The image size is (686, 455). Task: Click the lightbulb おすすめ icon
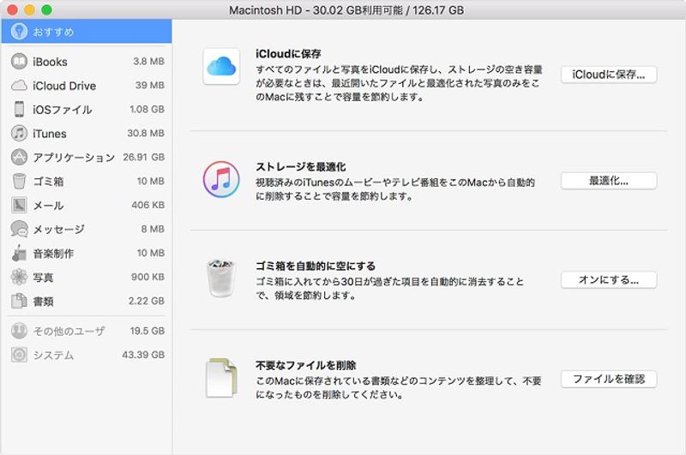tap(19, 32)
